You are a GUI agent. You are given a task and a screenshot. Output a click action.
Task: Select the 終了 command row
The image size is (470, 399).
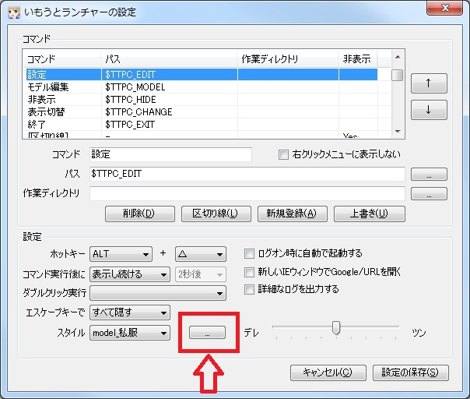click(200, 124)
